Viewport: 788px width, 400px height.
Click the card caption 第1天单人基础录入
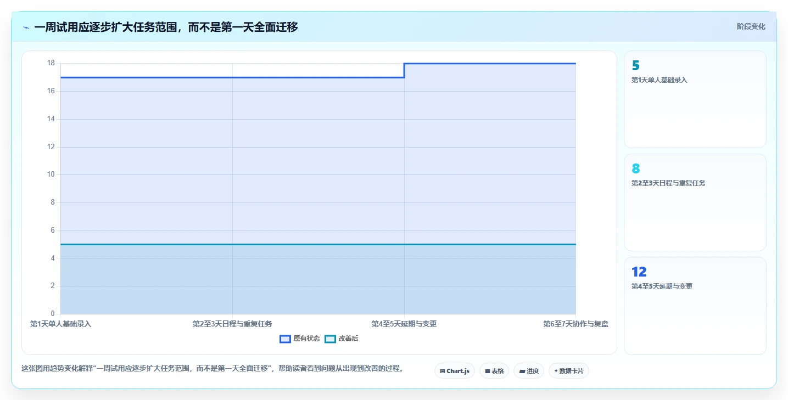pyautogui.click(x=660, y=80)
